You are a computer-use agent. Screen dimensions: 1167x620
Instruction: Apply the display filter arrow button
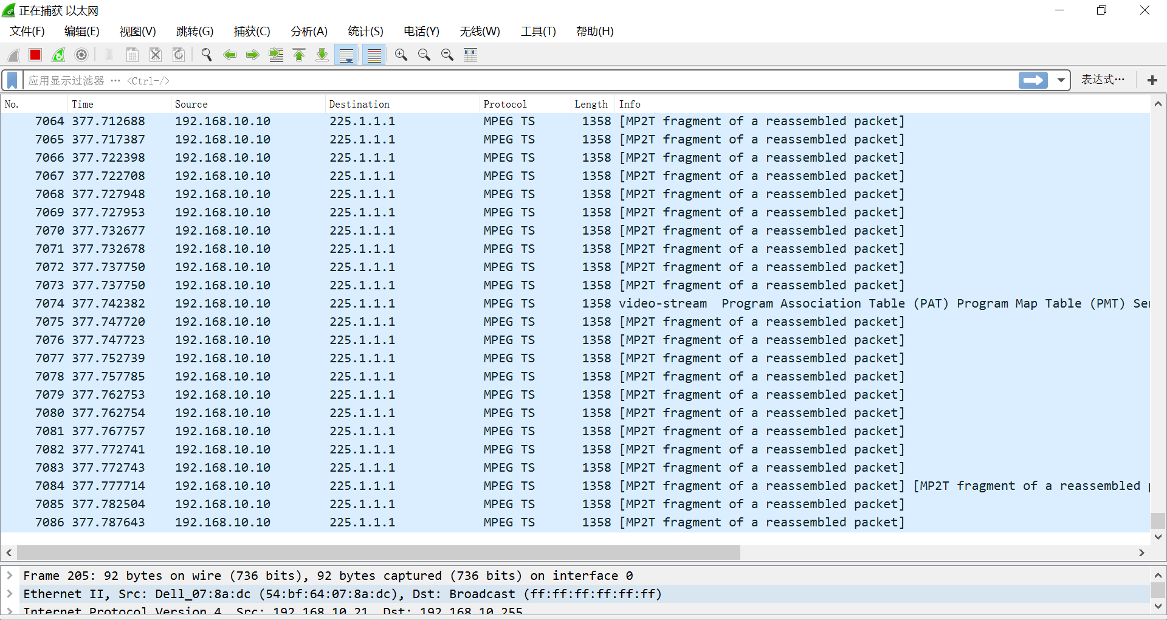(1033, 80)
